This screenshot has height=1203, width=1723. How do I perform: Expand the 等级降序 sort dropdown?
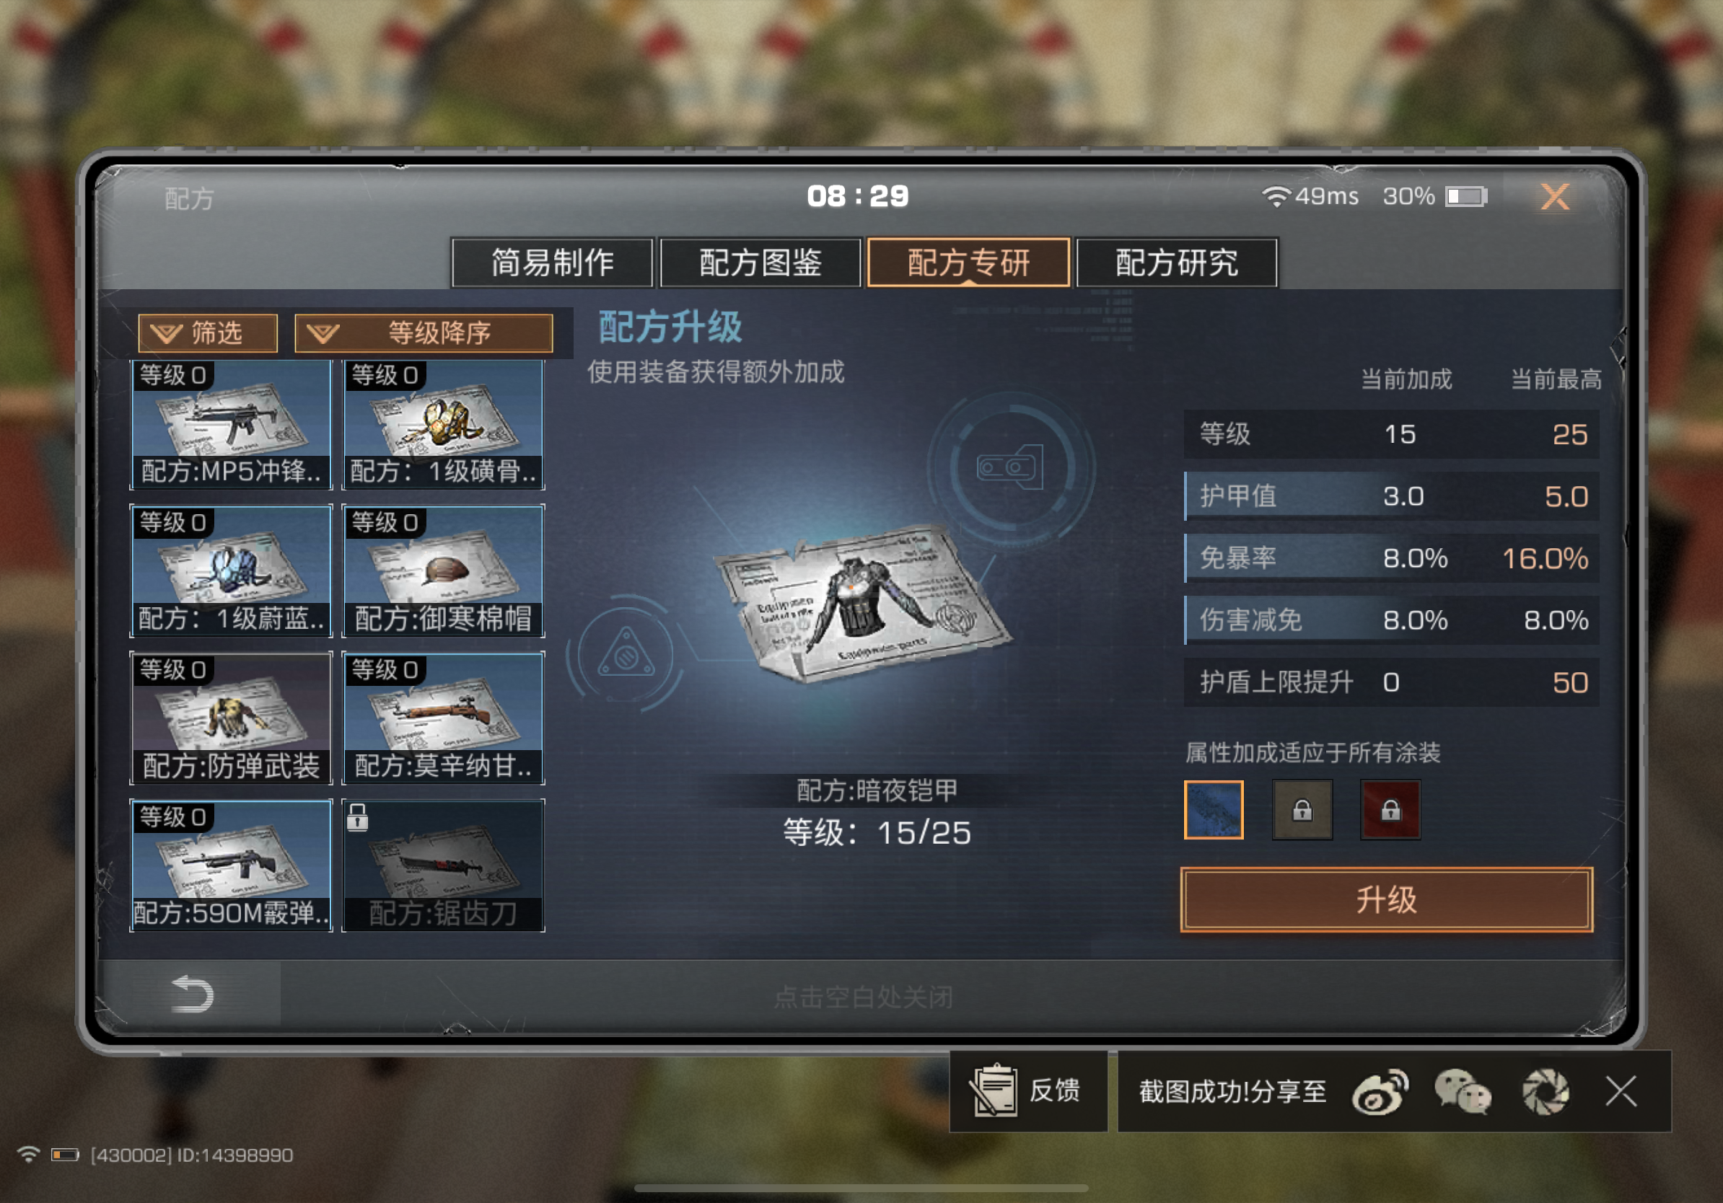click(424, 333)
